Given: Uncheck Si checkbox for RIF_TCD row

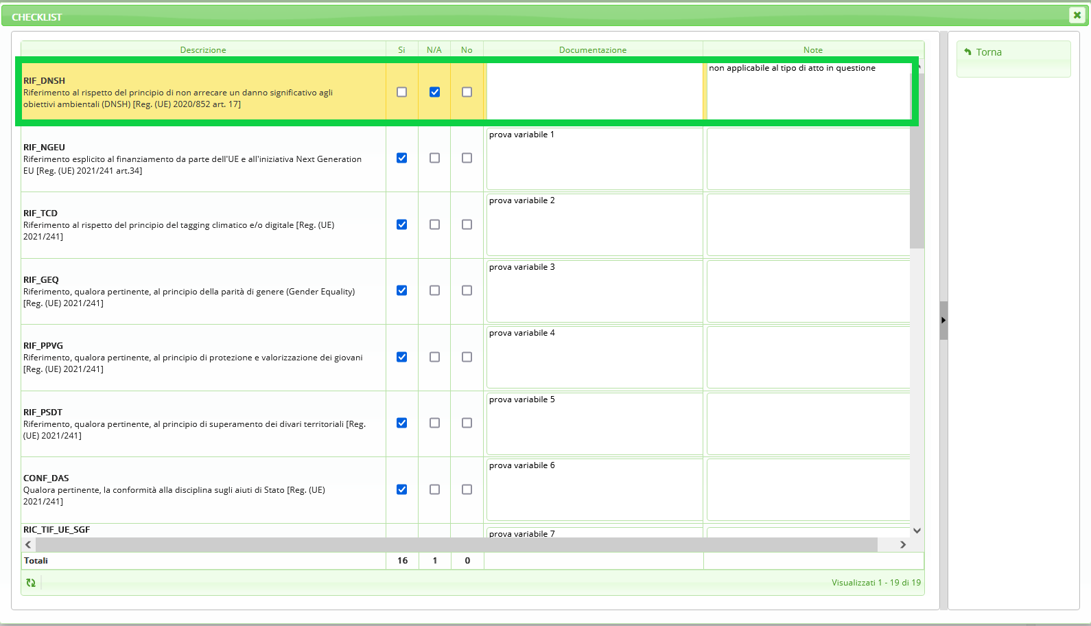Looking at the screenshot, I should click(x=402, y=224).
